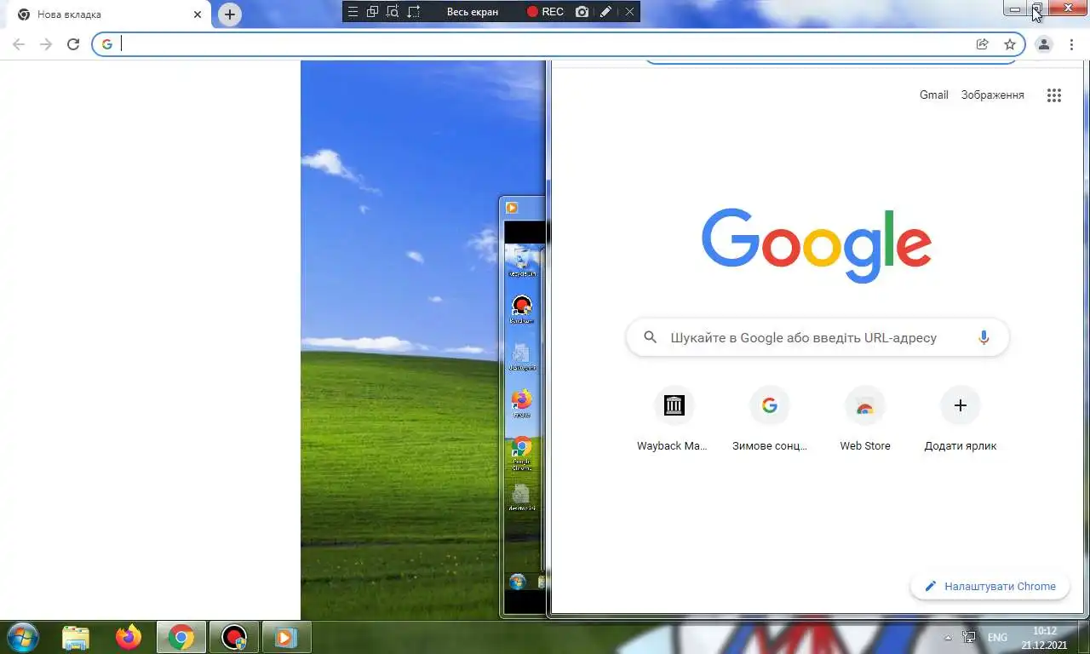Open the taskbar clock showing 10:12
This screenshot has width=1090, height=654.
[x=1044, y=638]
